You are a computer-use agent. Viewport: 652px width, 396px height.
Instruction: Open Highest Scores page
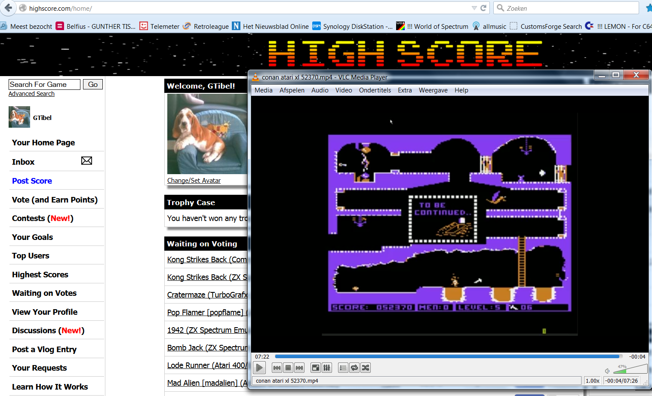coord(40,275)
